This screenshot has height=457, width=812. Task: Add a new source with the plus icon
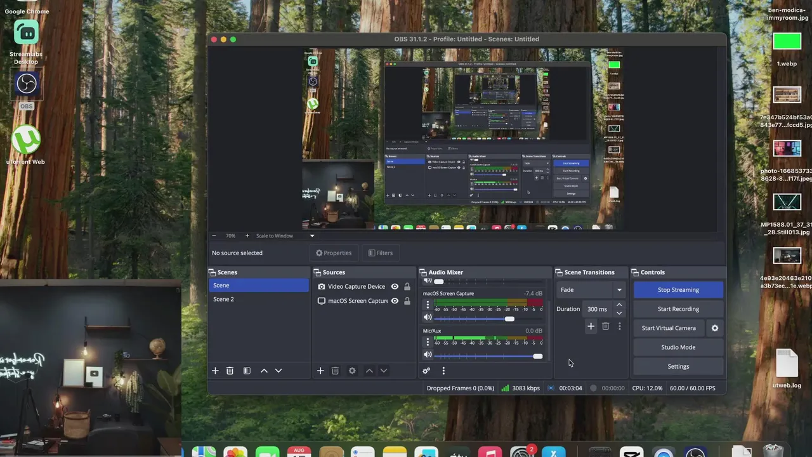[320, 371]
